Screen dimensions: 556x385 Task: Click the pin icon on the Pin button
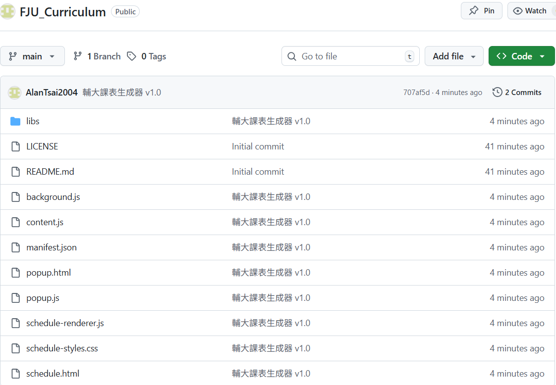point(473,10)
